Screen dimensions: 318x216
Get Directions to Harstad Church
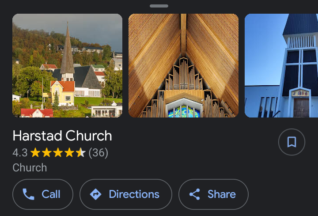point(125,194)
